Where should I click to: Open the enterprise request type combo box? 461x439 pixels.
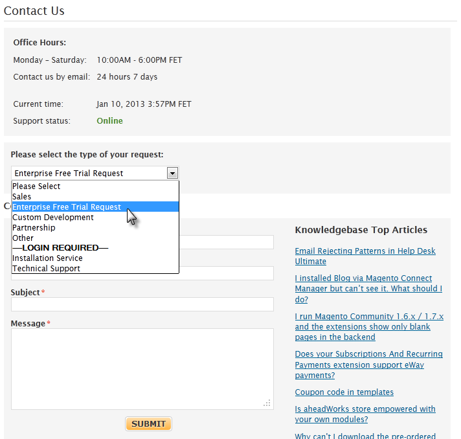pyautogui.click(x=95, y=173)
